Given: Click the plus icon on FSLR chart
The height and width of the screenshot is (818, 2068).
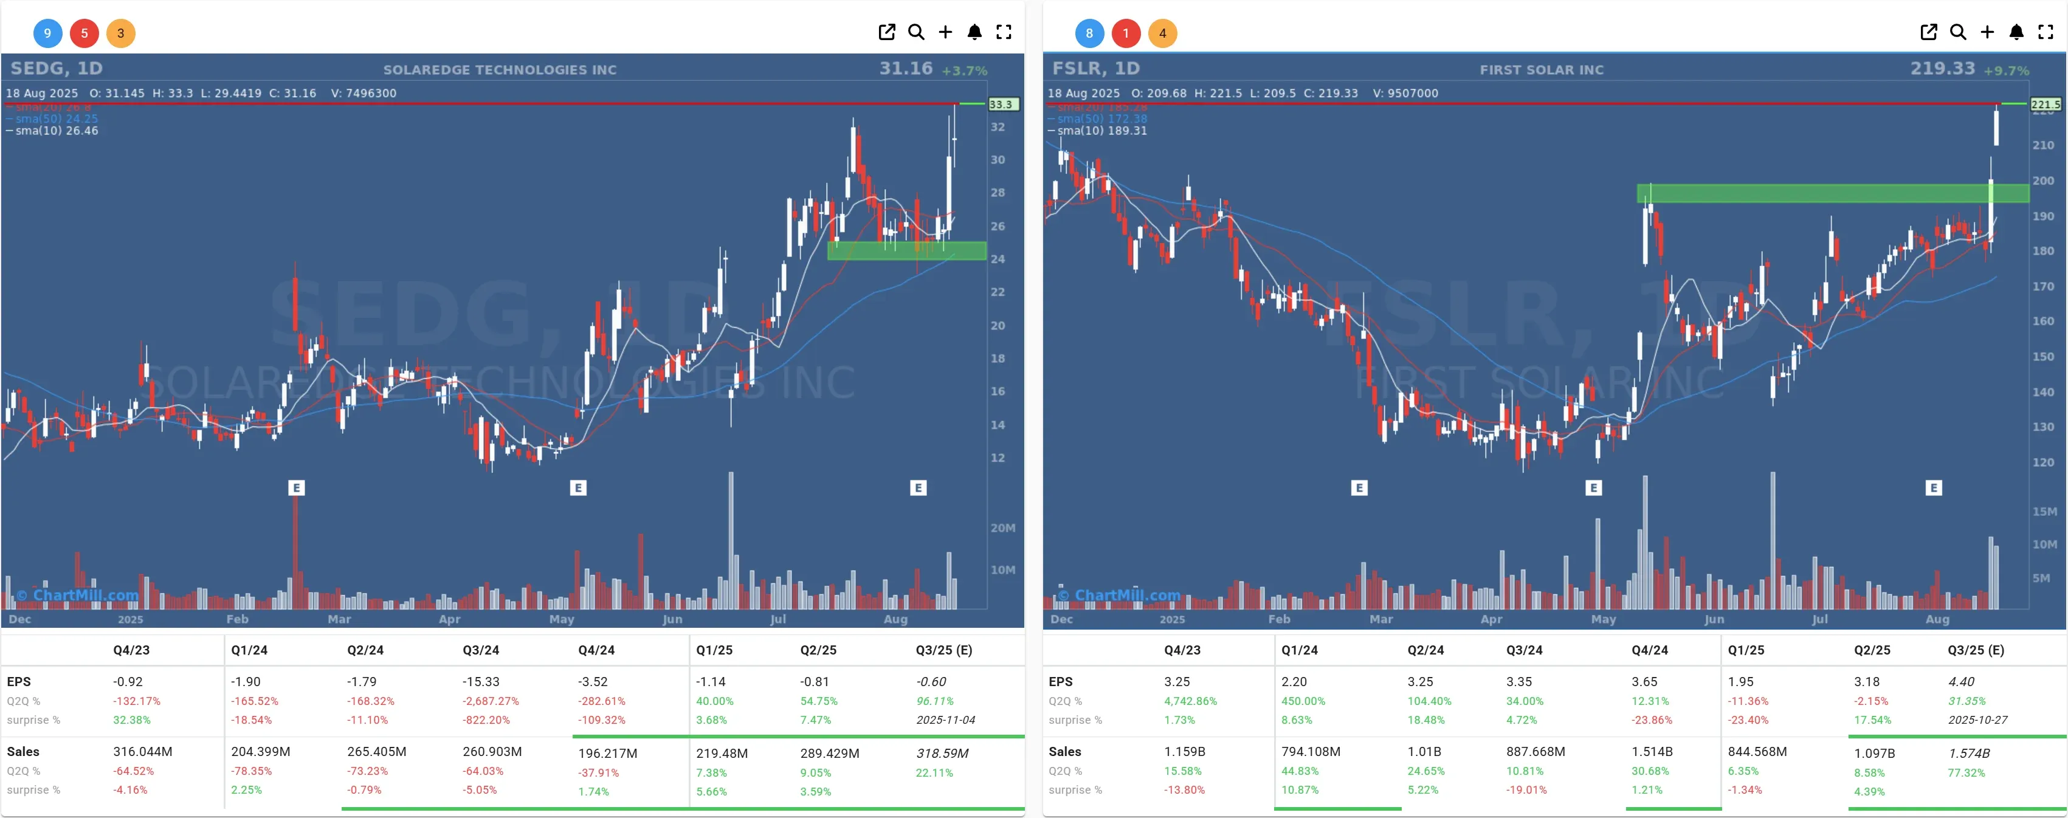Looking at the screenshot, I should [x=1987, y=32].
